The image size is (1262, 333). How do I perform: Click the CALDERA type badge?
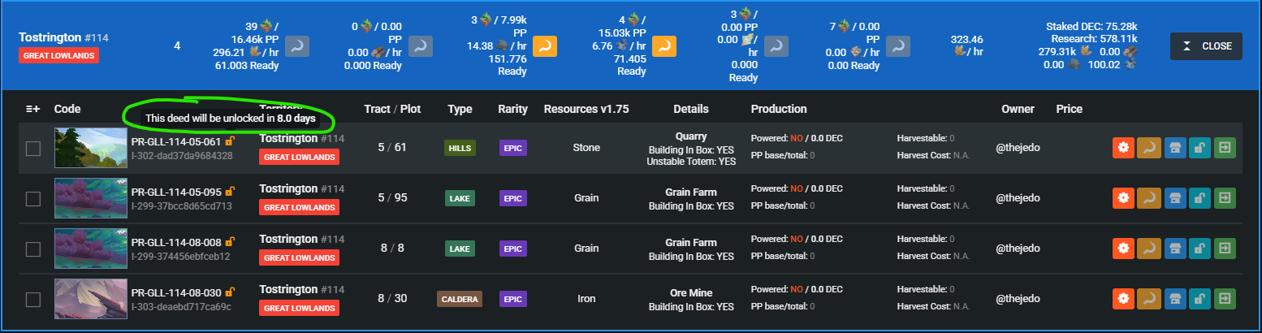click(460, 299)
